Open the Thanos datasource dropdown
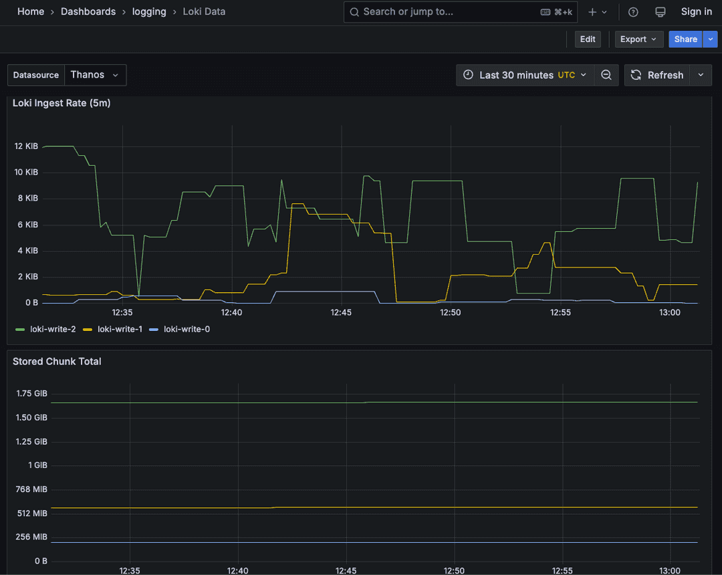The image size is (722, 575). point(96,75)
